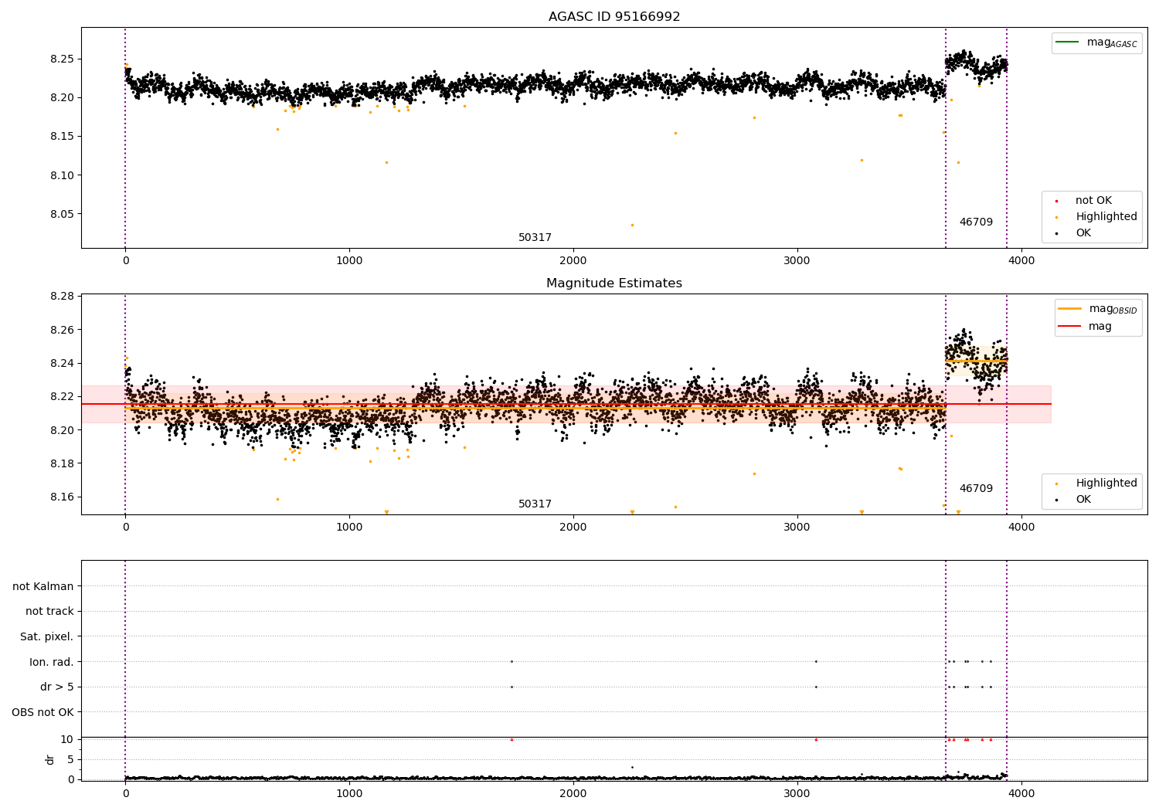This screenshot has width=1159, height=811.
Task: Click the 'dr > 5' axis label
Action: 57,687
